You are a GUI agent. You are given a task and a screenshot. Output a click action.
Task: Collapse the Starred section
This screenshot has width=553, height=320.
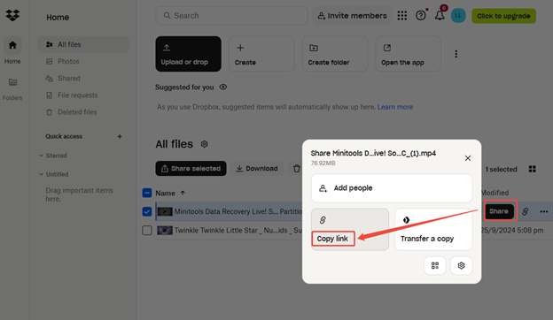point(42,156)
